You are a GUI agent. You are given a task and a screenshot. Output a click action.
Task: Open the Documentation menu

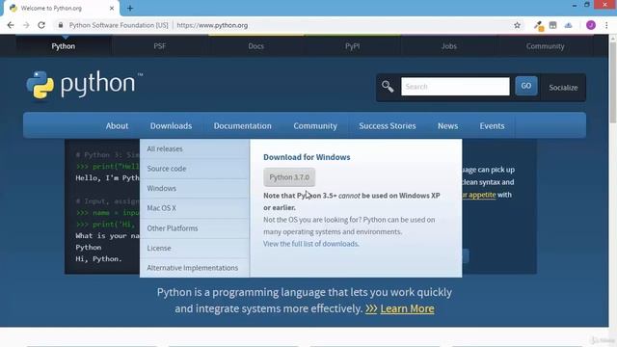tap(242, 126)
